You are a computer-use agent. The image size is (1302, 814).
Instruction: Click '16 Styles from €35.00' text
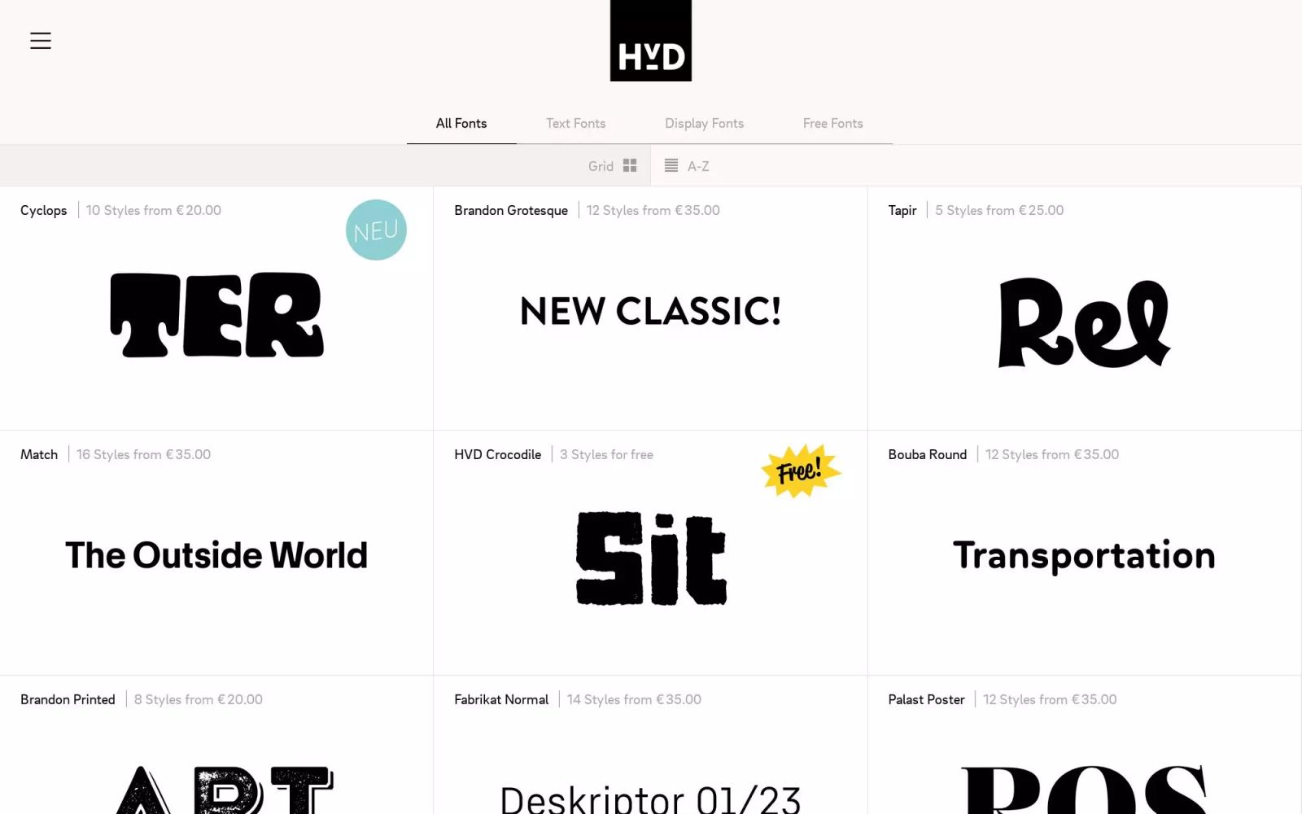[x=144, y=455]
